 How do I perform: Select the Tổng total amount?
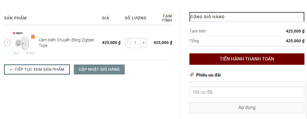click(295, 41)
